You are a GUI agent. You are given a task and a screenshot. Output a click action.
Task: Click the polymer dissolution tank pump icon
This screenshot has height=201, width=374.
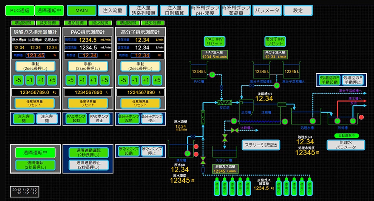(x=277, y=85)
